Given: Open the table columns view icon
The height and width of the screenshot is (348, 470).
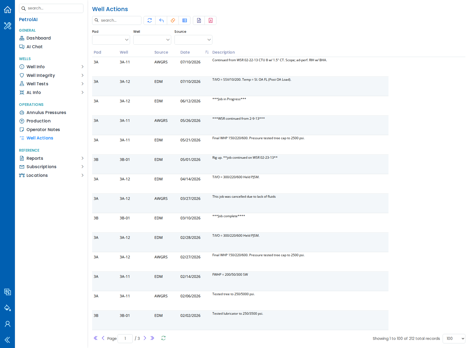Looking at the screenshot, I should [x=184, y=20].
